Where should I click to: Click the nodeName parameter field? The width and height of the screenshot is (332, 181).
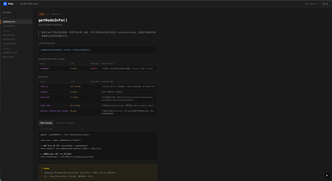45,69
